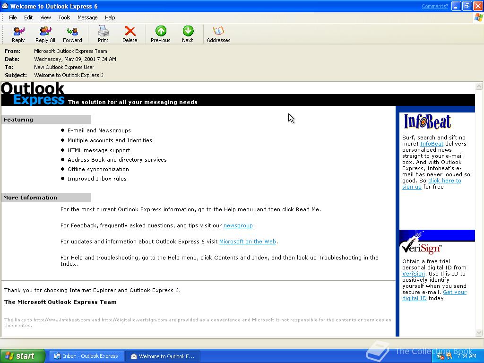Click the 7:34 AM taskbar clock
The image size is (484, 363).
[x=467, y=356]
